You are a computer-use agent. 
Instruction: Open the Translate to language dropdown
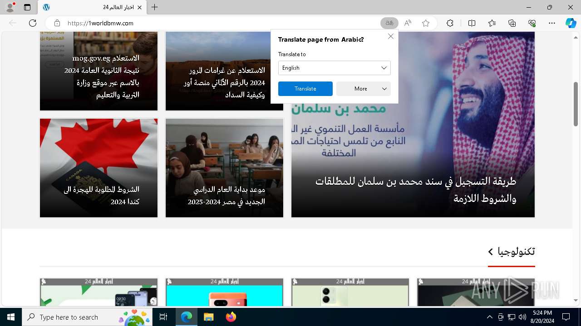pyautogui.click(x=335, y=68)
